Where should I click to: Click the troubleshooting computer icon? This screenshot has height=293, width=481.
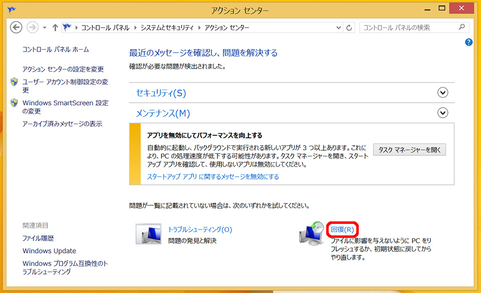pos(148,233)
